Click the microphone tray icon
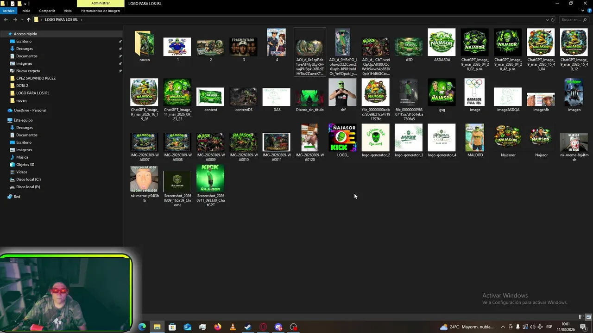Viewport: 593px width, 333px height. (x=517, y=327)
